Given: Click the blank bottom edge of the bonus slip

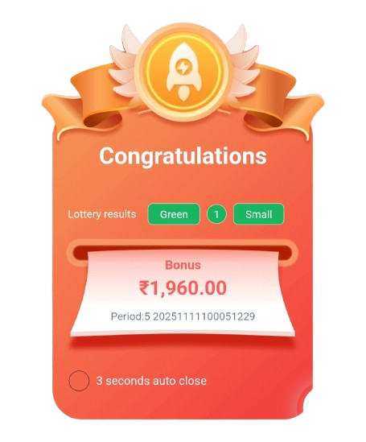Looking at the screenshot, I should pyautogui.click(x=183, y=329).
